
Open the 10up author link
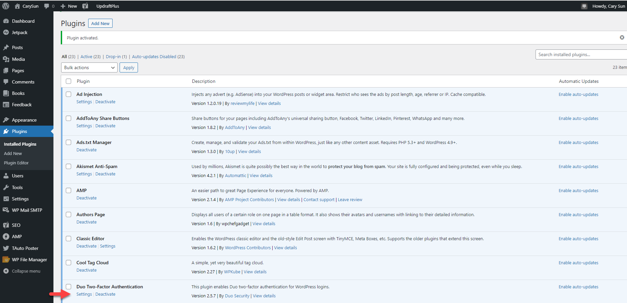(230, 152)
